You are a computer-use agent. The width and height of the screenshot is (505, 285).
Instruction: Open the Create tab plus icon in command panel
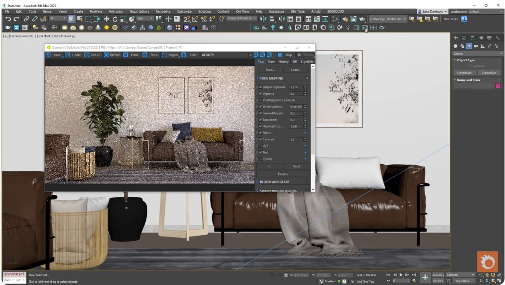pos(456,38)
